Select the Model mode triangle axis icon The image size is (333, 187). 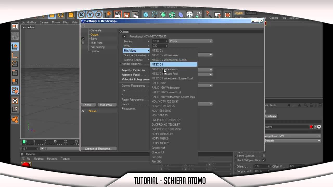coord(15,47)
